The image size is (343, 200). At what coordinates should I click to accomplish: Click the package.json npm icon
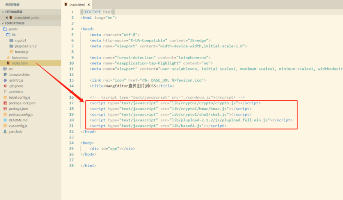tap(5, 109)
